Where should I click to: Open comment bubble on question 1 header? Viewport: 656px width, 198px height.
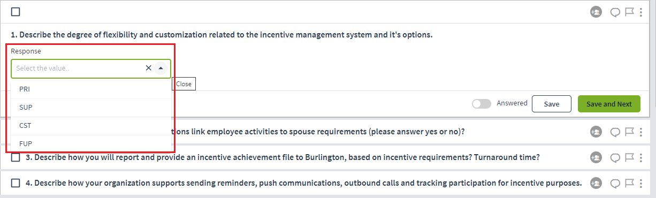coord(615,12)
